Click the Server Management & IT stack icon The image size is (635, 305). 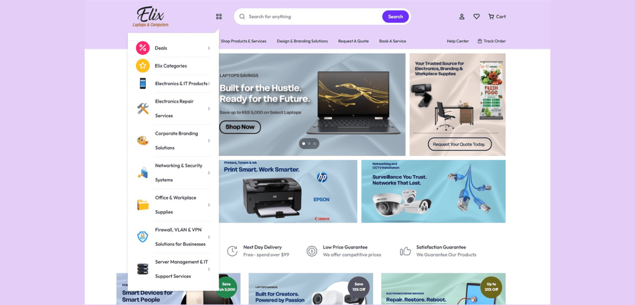click(x=142, y=269)
